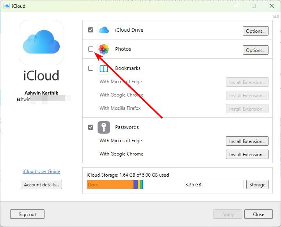This screenshot has height=227, width=281.
Task: Click the Photos label
Action: coord(123,49)
